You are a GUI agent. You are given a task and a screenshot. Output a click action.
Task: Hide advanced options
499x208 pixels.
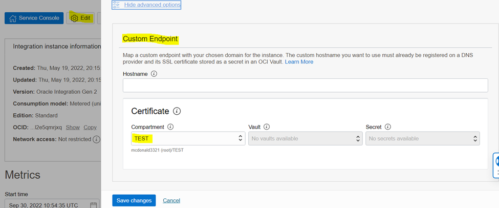152,5
